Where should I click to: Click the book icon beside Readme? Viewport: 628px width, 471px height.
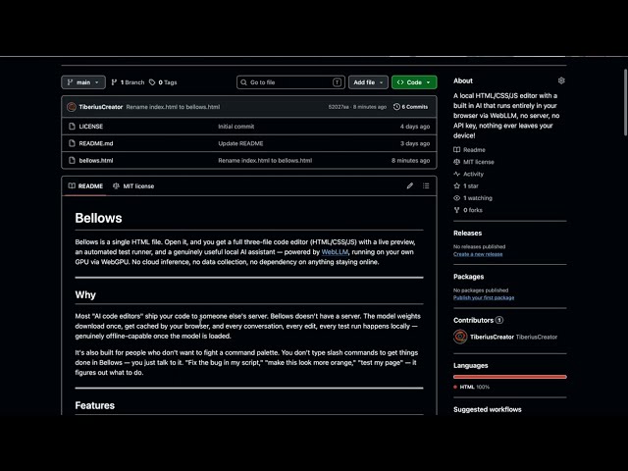[x=456, y=150]
